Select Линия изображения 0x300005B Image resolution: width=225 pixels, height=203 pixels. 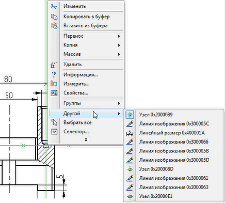pos(174,151)
